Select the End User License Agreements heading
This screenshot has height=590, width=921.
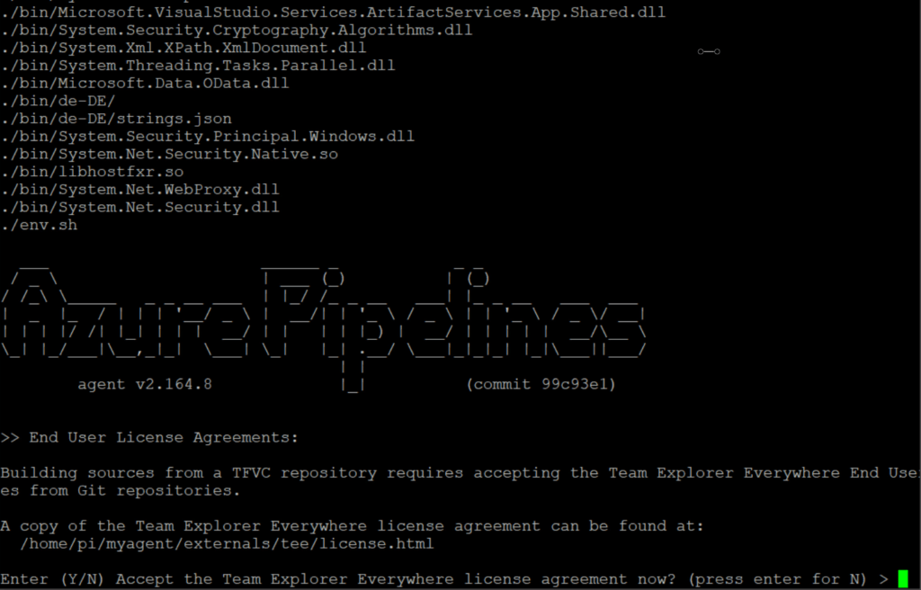(149, 438)
